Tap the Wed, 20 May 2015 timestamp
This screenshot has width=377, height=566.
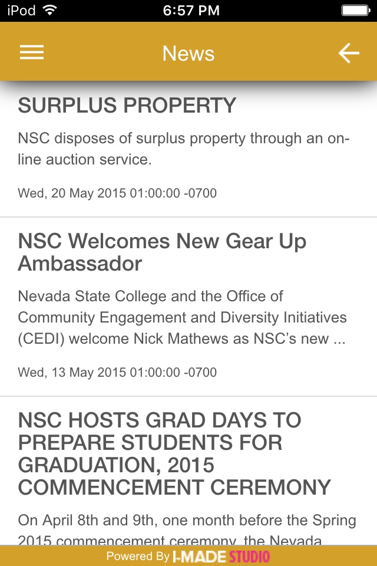point(117,193)
